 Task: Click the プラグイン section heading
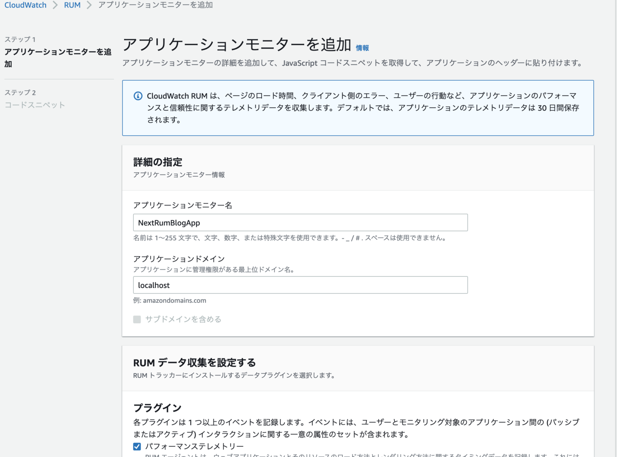157,407
